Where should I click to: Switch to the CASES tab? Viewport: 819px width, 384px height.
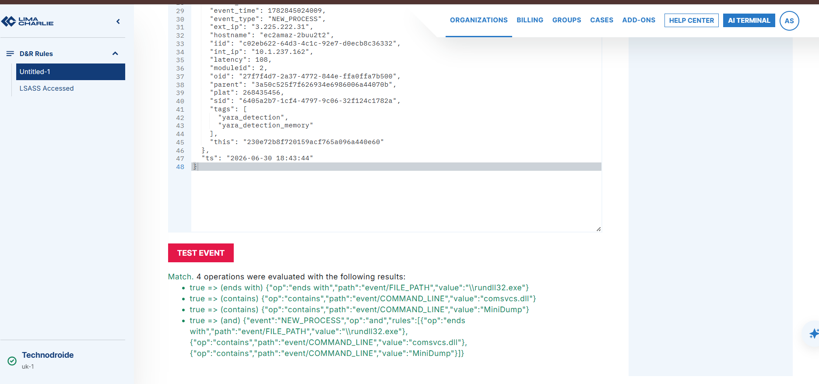tap(601, 20)
